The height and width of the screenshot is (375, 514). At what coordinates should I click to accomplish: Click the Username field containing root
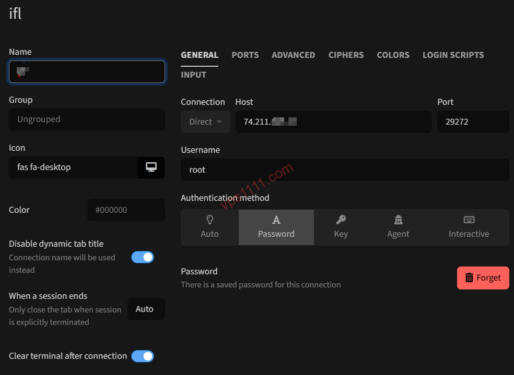click(x=345, y=170)
